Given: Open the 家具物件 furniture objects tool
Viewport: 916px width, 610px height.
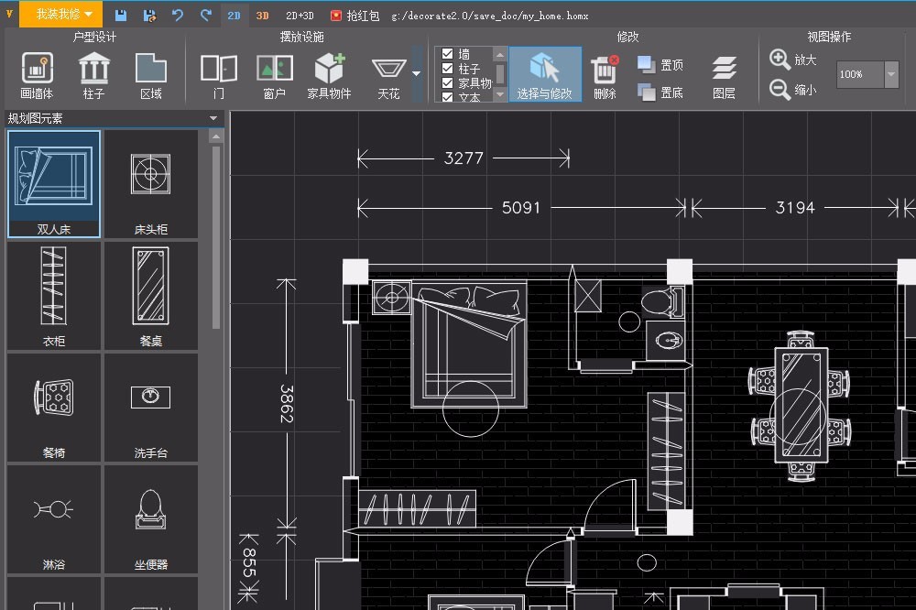Looking at the screenshot, I should 329,75.
